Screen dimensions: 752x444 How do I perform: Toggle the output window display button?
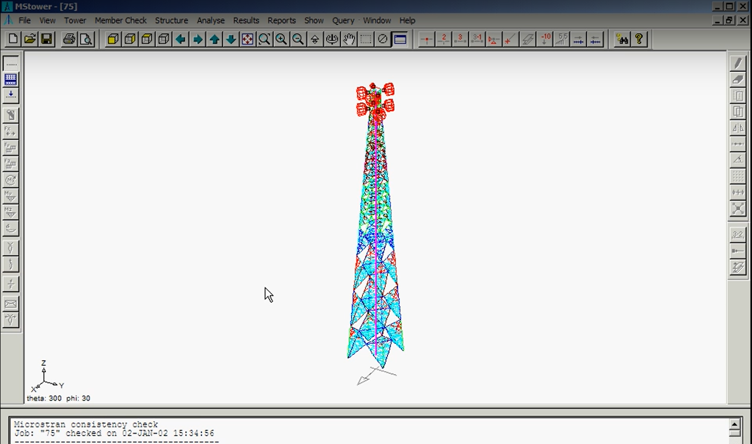[400, 39]
